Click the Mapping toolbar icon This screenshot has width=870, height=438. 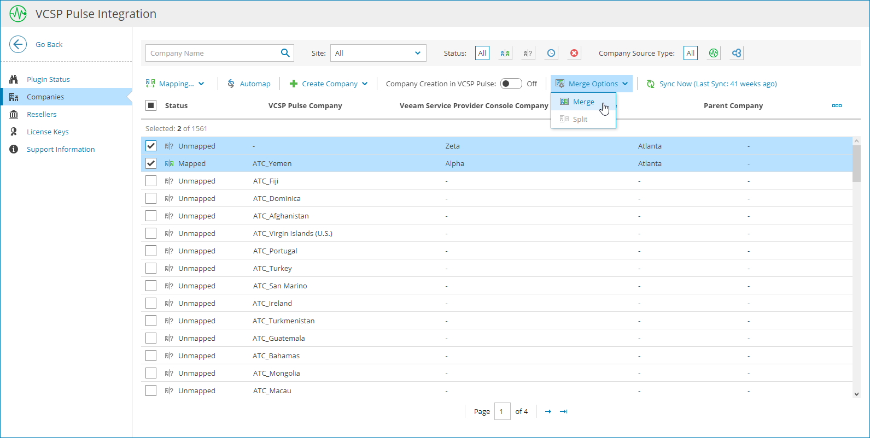tap(150, 84)
